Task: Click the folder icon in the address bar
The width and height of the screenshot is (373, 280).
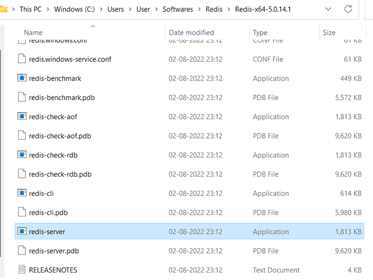Action: 3,9
